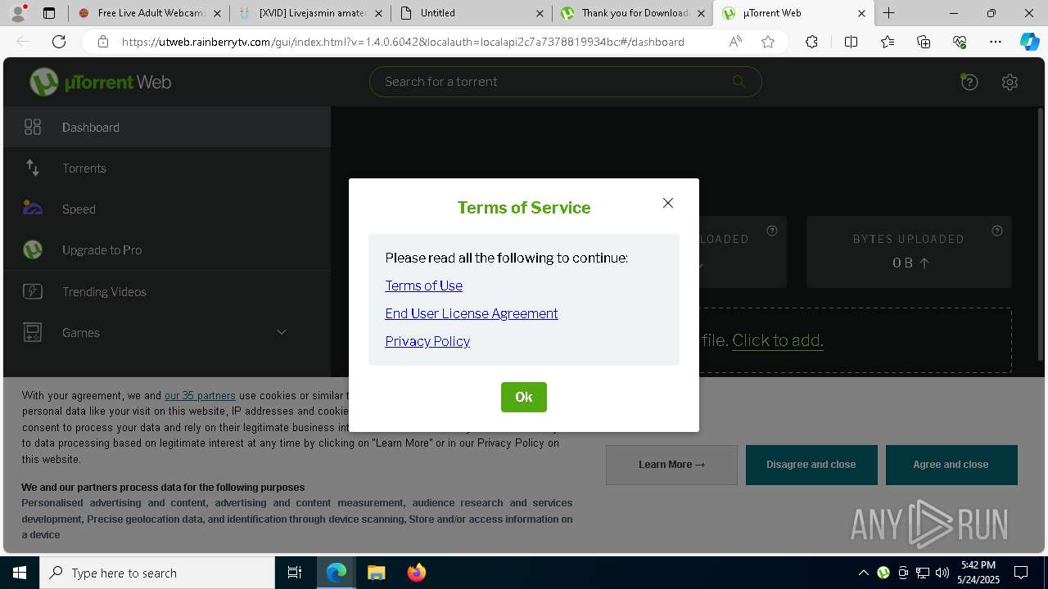Open the Windows Start menu
Viewport: 1048px width, 589px height.
pyautogui.click(x=20, y=573)
